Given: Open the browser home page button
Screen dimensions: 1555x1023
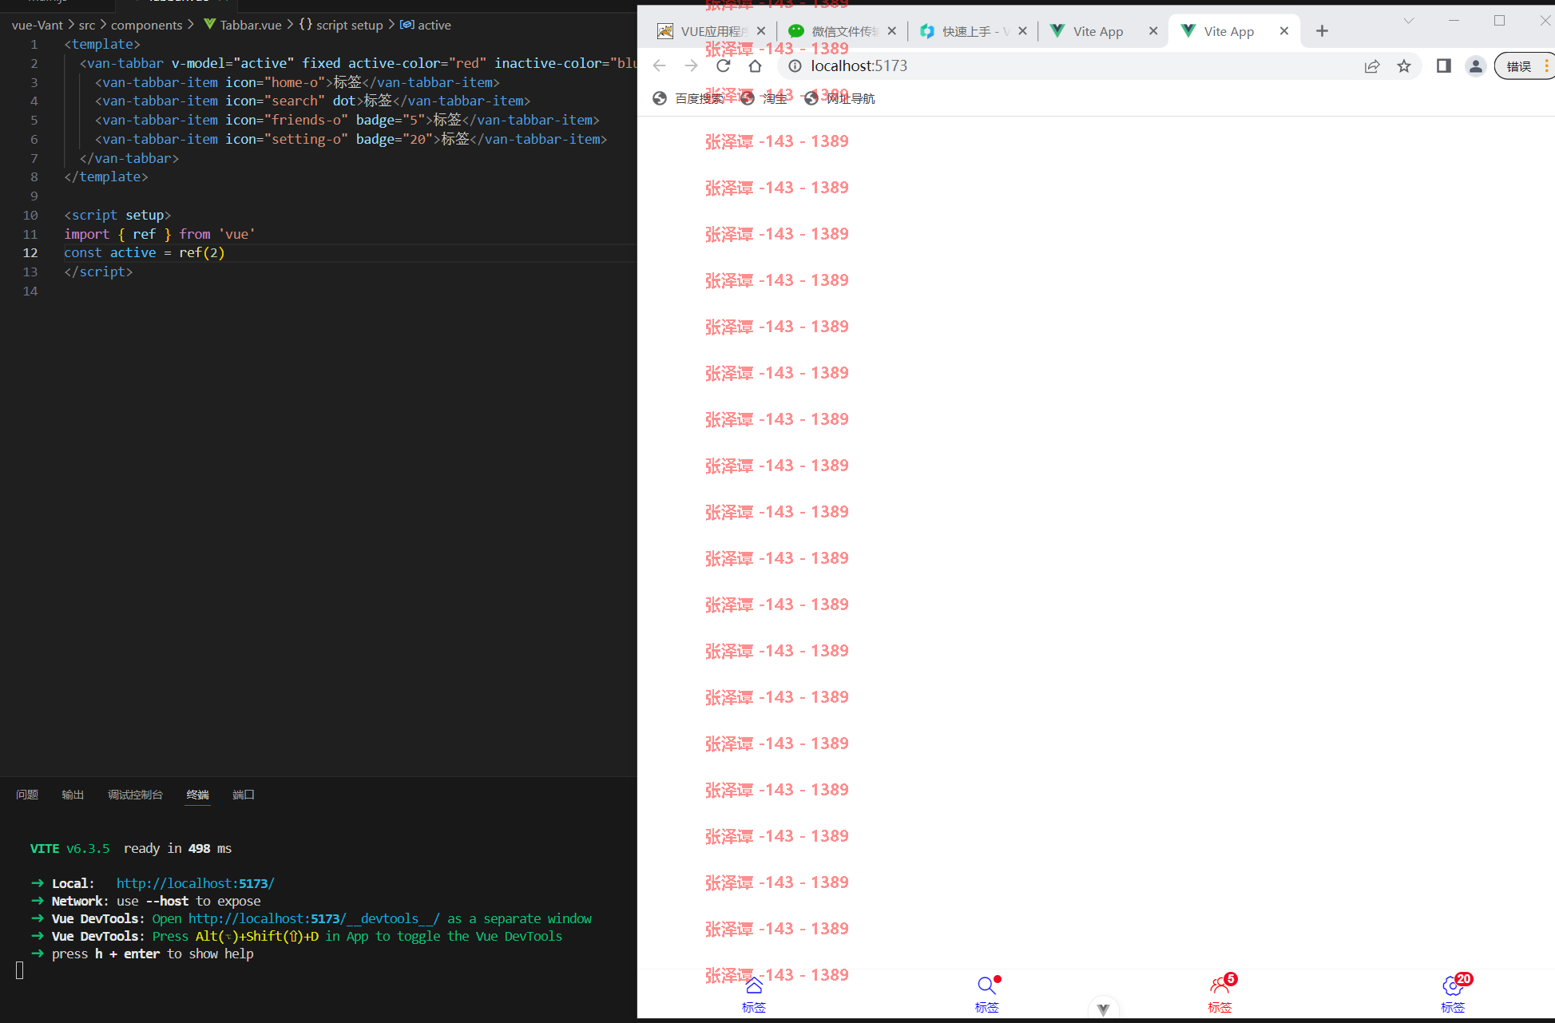Looking at the screenshot, I should (756, 66).
